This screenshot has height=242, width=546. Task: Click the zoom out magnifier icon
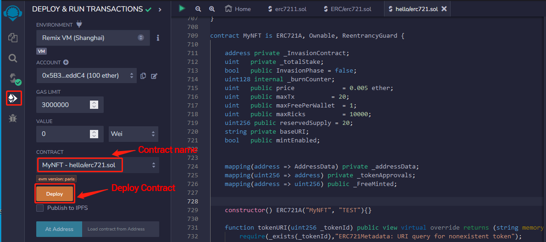(198, 9)
